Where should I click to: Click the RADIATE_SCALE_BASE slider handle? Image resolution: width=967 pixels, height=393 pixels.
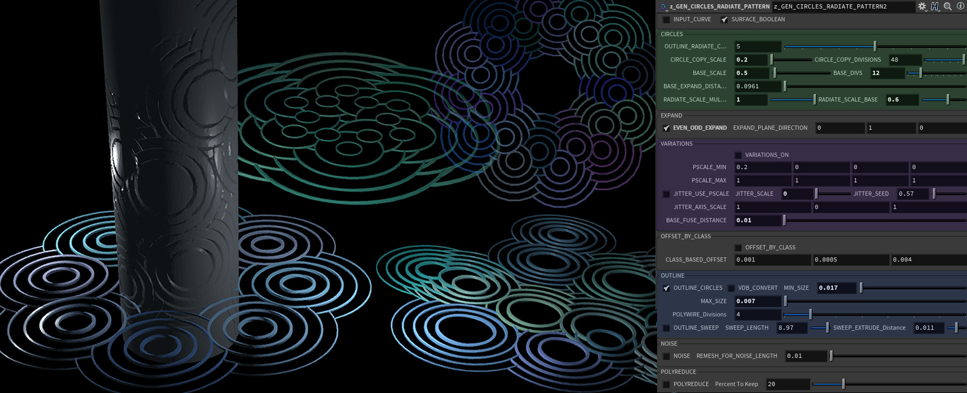pyautogui.click(x=947, y=100)
